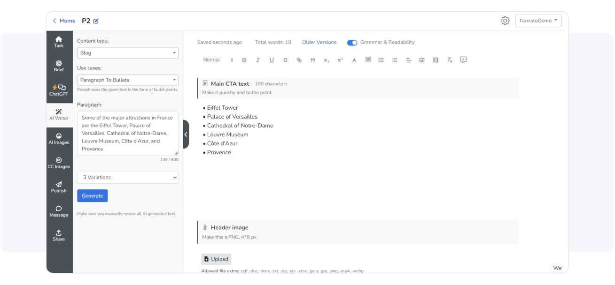Switch to the ChatGPT sidebar tab
The height and width of the screenshot is (285, 615).
coord(60,90)
